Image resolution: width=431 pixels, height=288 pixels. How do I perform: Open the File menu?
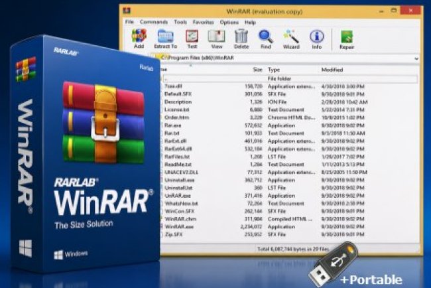coord(129,22)
